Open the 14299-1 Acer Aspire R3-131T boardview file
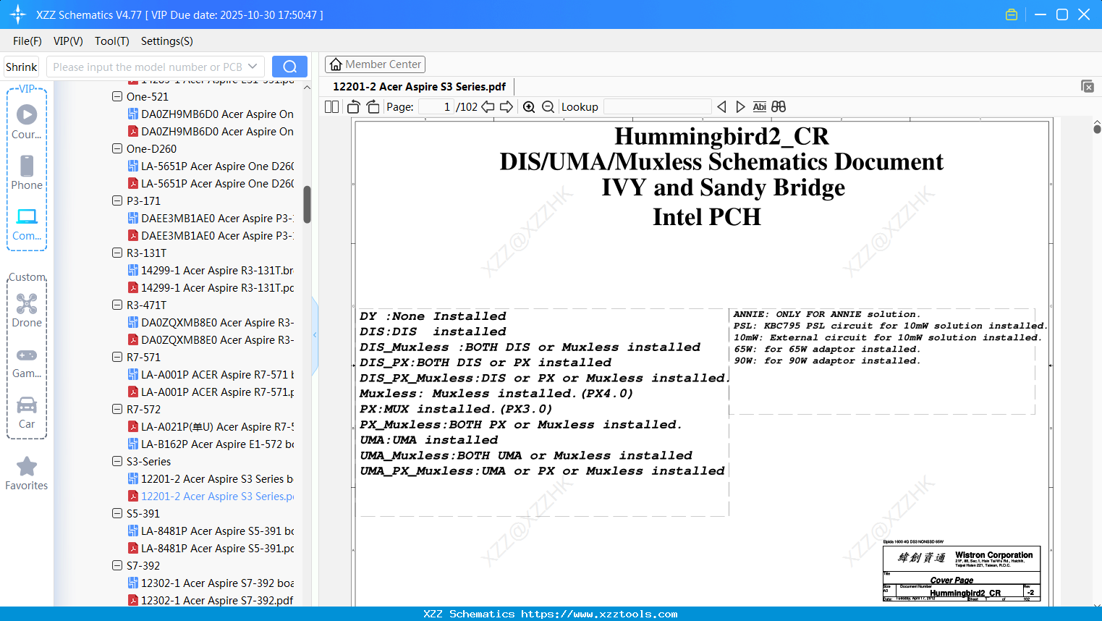The height and width of the screenshot is (621, 1102). tap(211, 270)
